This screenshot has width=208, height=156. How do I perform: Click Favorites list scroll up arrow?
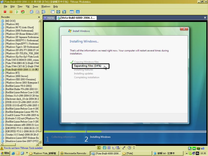pos(40,21)
